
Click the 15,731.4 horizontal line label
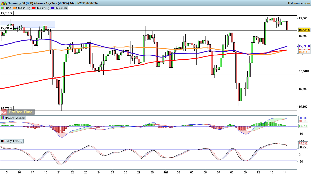click(x=6, y=28)
